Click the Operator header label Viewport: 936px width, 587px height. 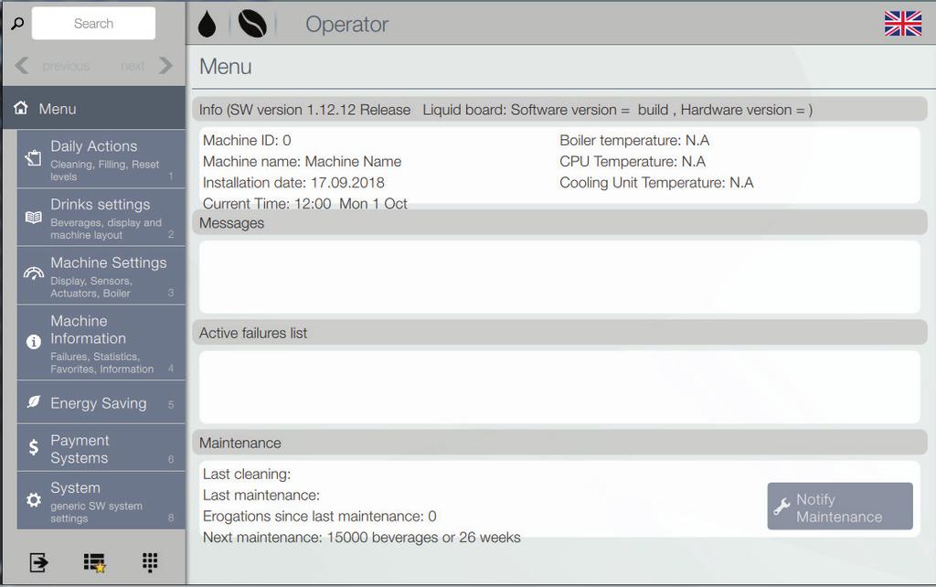coord(346,25)
